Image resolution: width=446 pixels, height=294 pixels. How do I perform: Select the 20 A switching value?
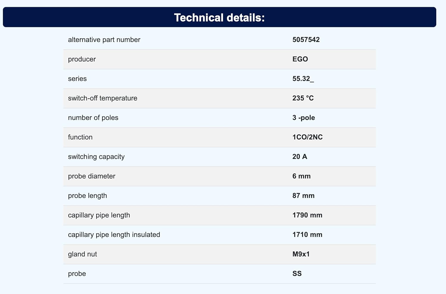(x=300, y=157)
